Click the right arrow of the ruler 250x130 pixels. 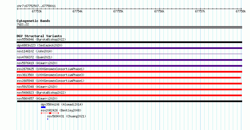point(241,9)
